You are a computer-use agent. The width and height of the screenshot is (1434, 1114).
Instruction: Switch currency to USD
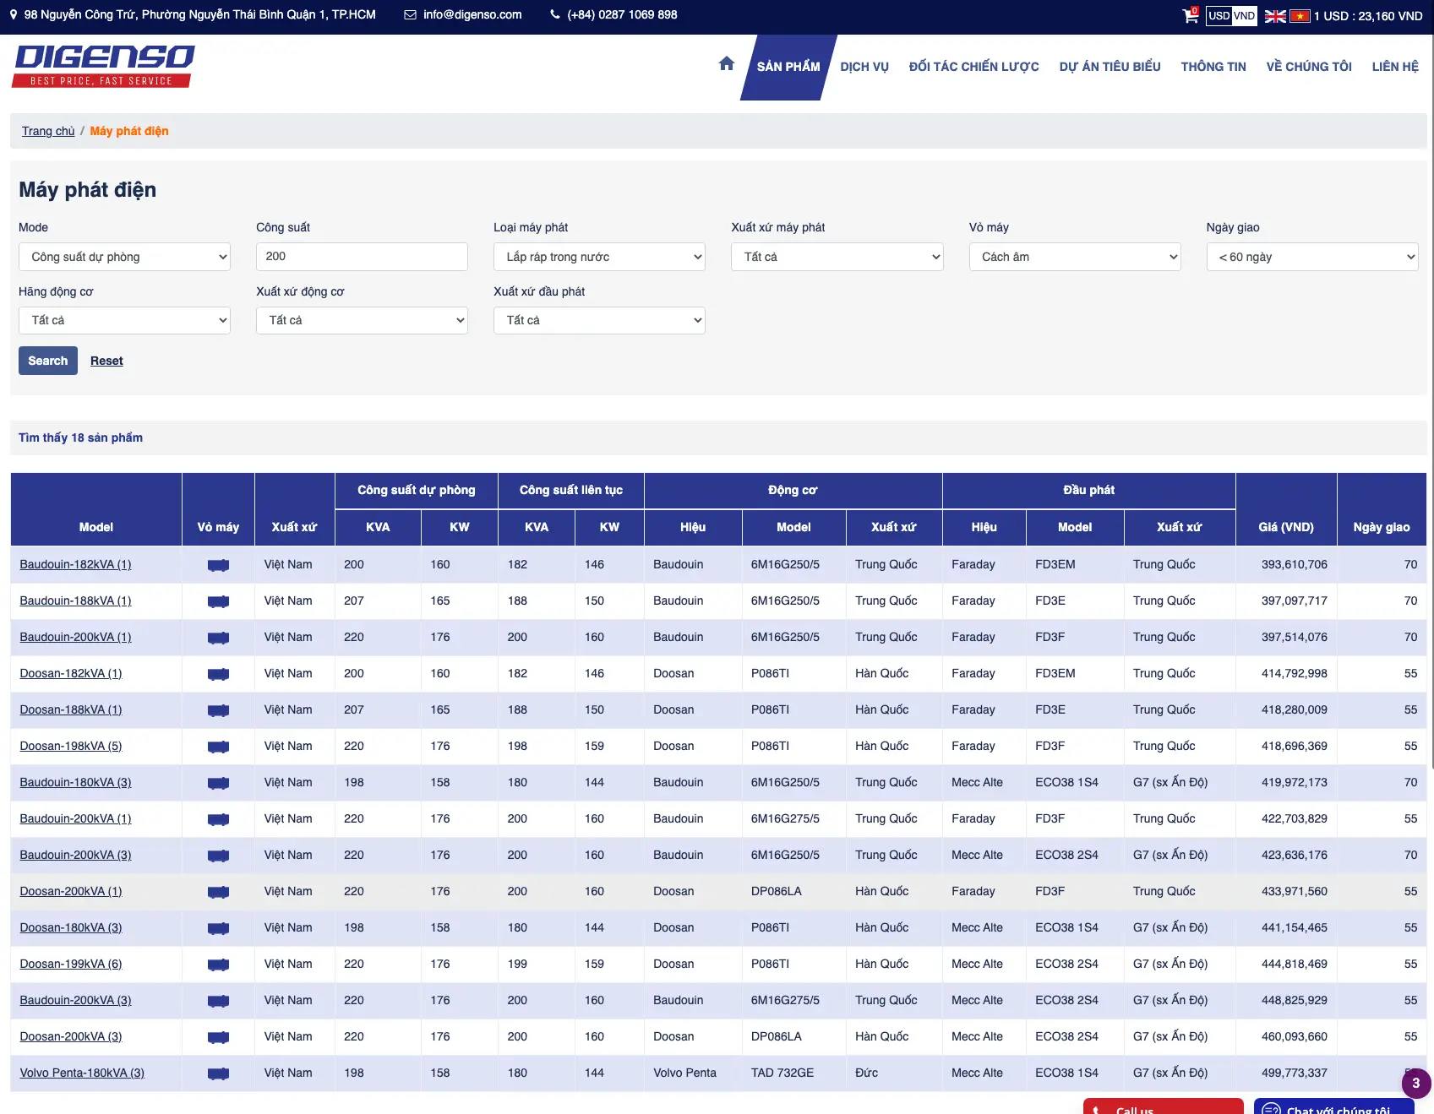point(1219,16)
